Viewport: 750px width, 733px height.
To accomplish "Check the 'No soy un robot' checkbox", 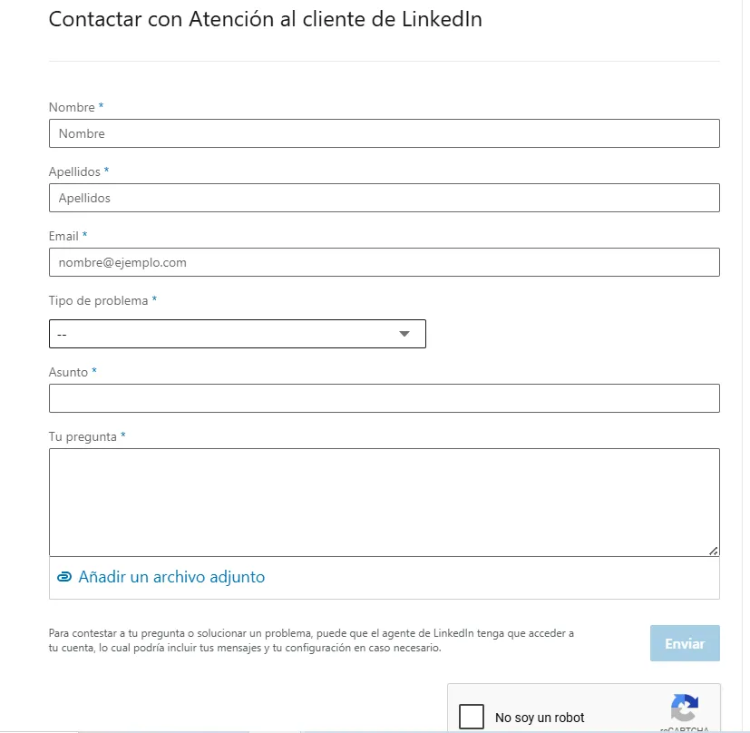I will (x=472, y=717).
